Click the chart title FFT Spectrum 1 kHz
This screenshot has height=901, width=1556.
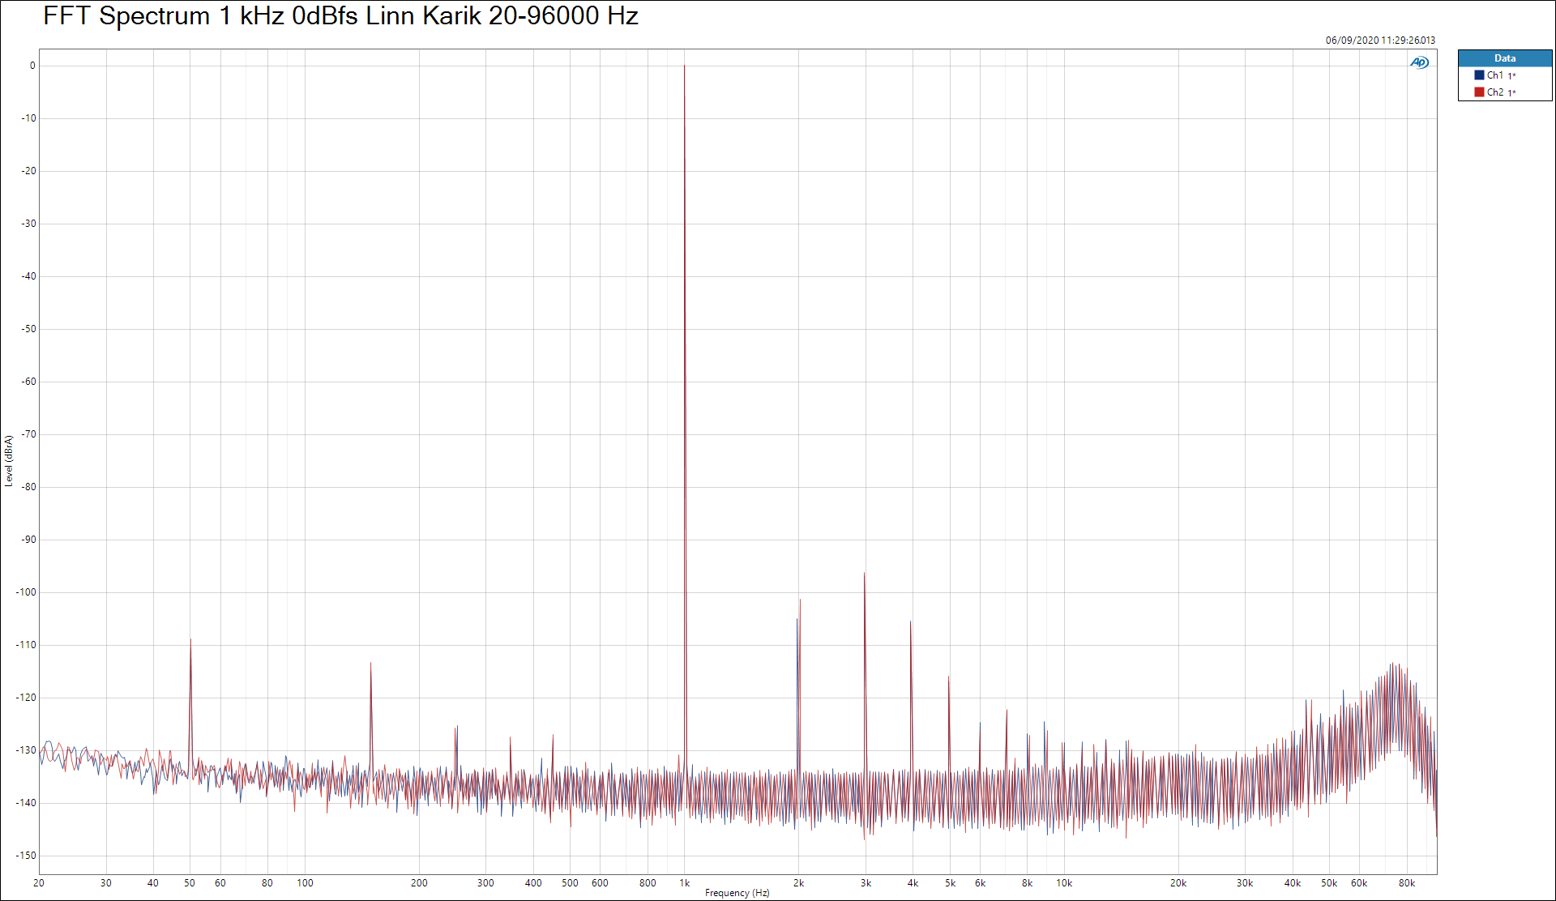[340, 16]
